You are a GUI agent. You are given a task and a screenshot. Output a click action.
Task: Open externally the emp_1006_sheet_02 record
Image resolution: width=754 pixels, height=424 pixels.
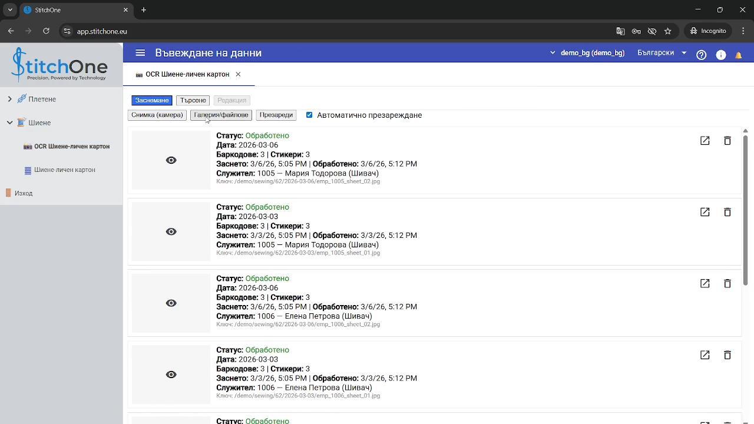[705, 283]
